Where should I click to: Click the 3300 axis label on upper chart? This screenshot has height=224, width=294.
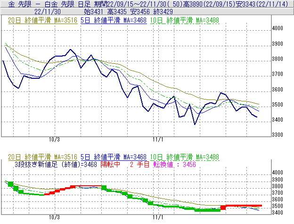tap(278, 135)
